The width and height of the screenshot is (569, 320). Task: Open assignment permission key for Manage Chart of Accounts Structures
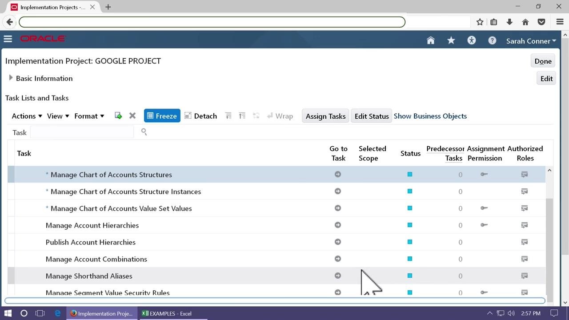(484, 174)
